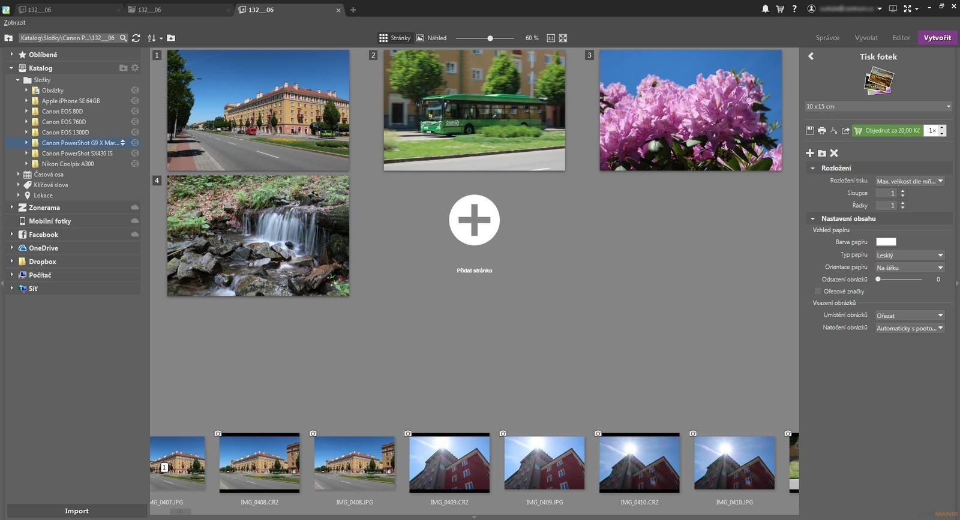Screen dimensions: 960x520
Task: Switch to the Vytvořit module
Action: 937,38
